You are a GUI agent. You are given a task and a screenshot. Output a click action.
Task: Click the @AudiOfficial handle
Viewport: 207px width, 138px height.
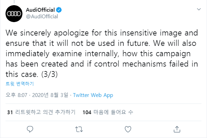coord(42,17)
